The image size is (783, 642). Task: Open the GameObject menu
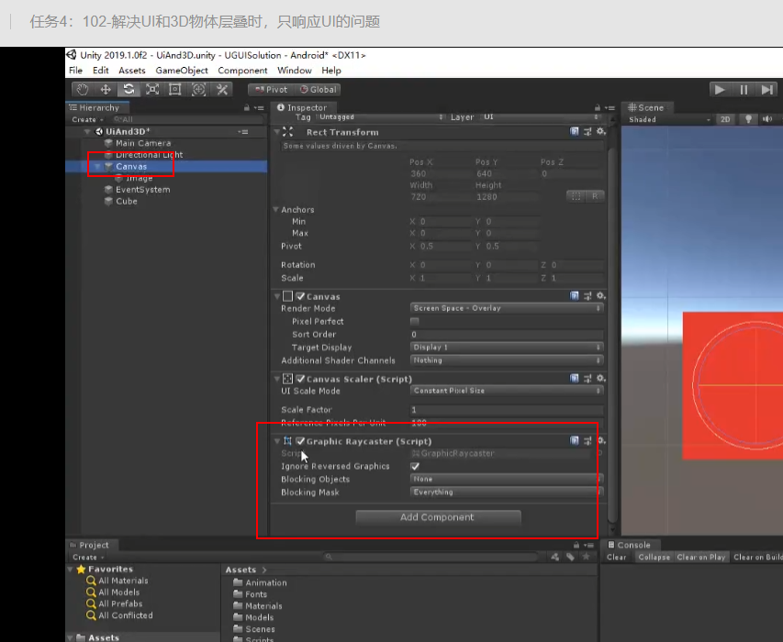182,71
